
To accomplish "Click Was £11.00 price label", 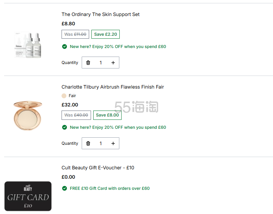I will [75, 34].
